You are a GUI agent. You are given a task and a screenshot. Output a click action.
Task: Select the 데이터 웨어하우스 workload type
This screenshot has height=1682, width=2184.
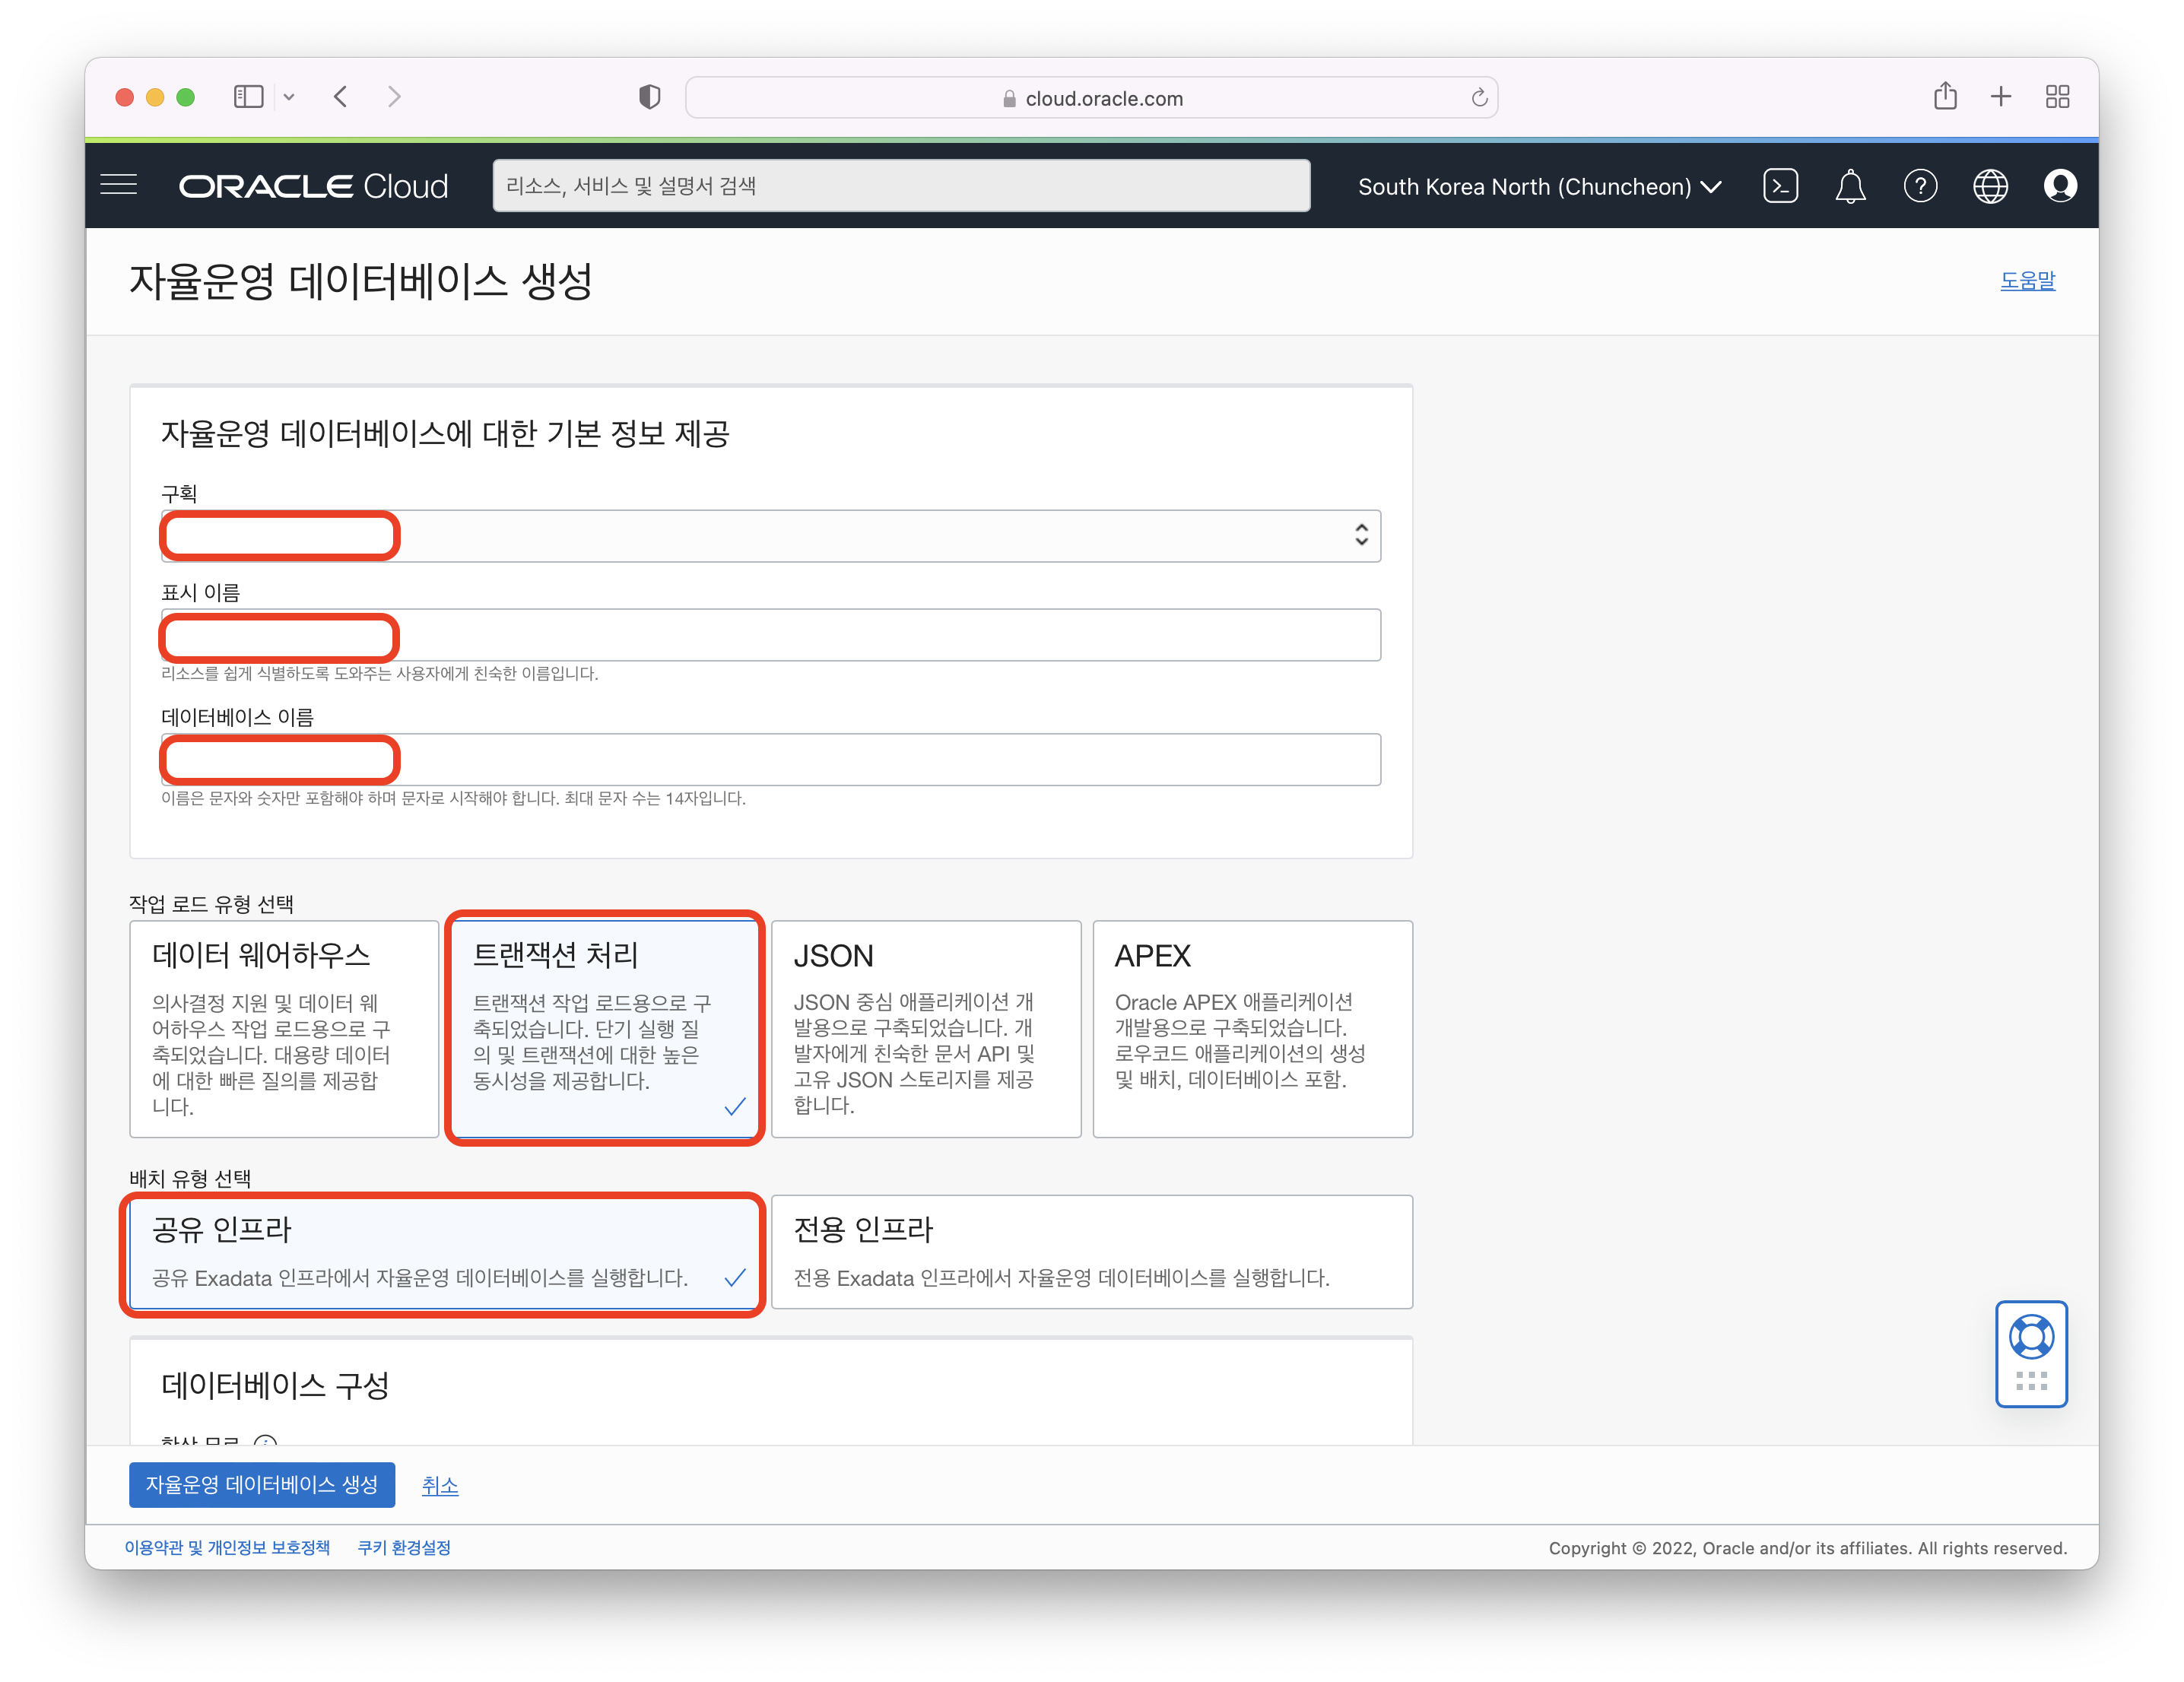284,1028
